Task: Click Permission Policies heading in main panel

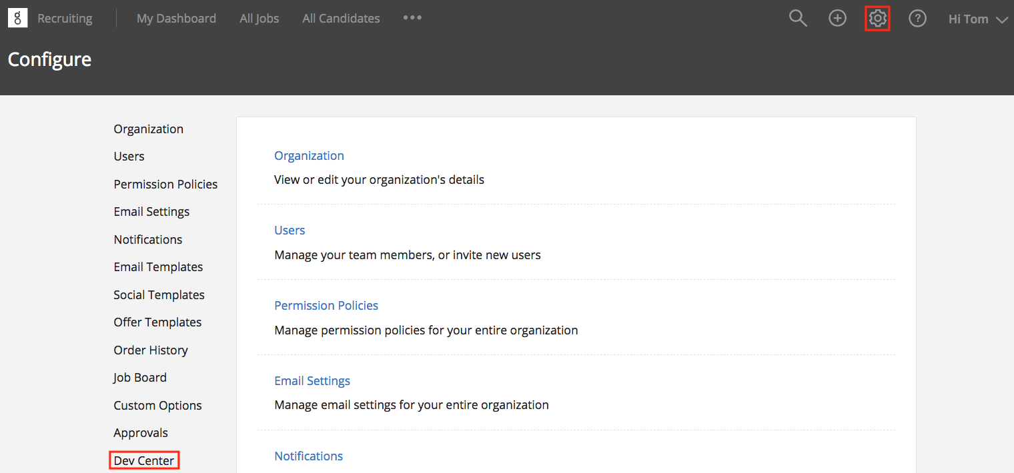Action: 326,305
